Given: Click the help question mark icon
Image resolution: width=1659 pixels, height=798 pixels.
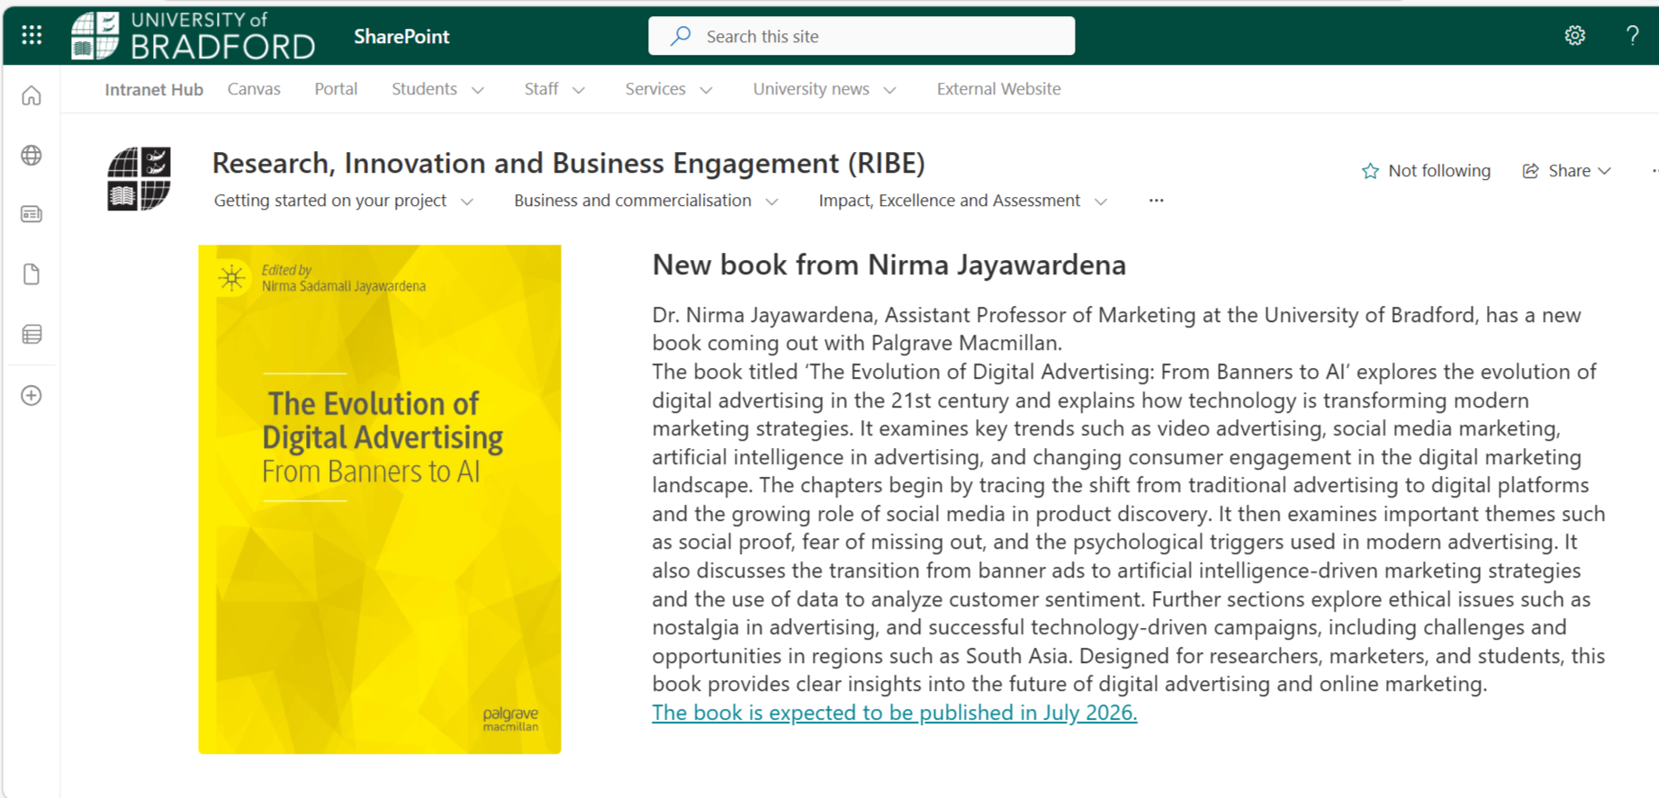Looking at the screenshot, I should coord(1632,35).
